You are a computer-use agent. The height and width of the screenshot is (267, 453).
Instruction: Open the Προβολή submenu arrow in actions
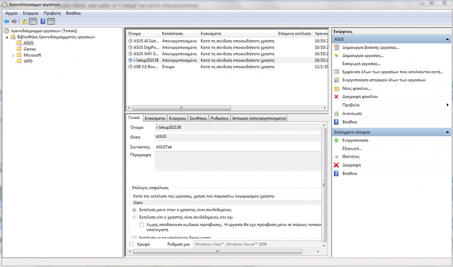pos(448,105)
